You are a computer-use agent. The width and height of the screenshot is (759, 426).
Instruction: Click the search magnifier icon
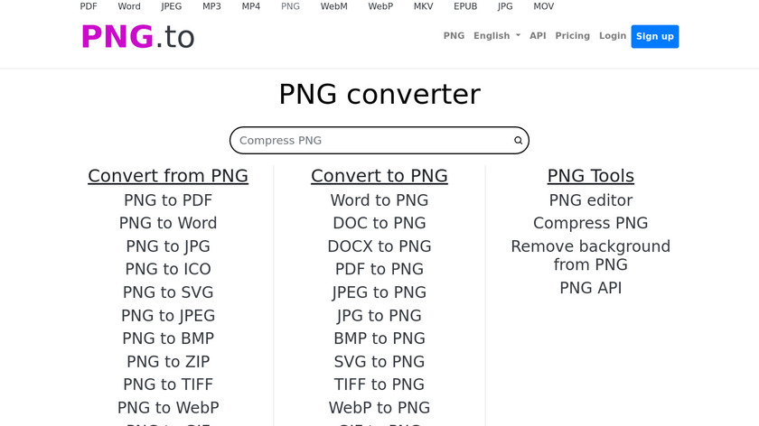pos(518,141)
